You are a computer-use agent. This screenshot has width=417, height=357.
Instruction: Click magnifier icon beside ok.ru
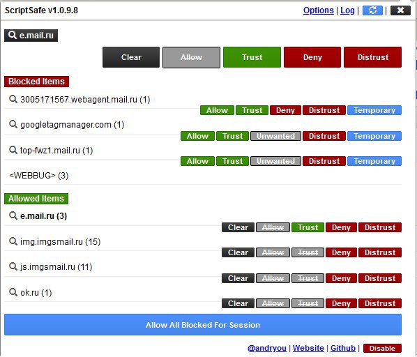click(13, 292)
